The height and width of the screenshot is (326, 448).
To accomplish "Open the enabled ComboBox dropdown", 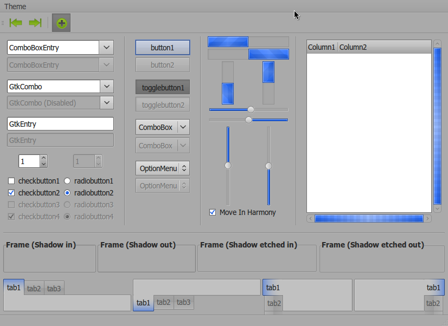I will [163, 127].
